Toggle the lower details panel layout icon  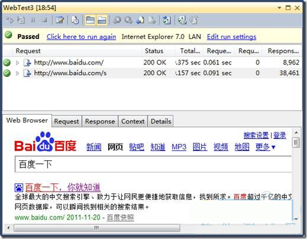point(102,20)
